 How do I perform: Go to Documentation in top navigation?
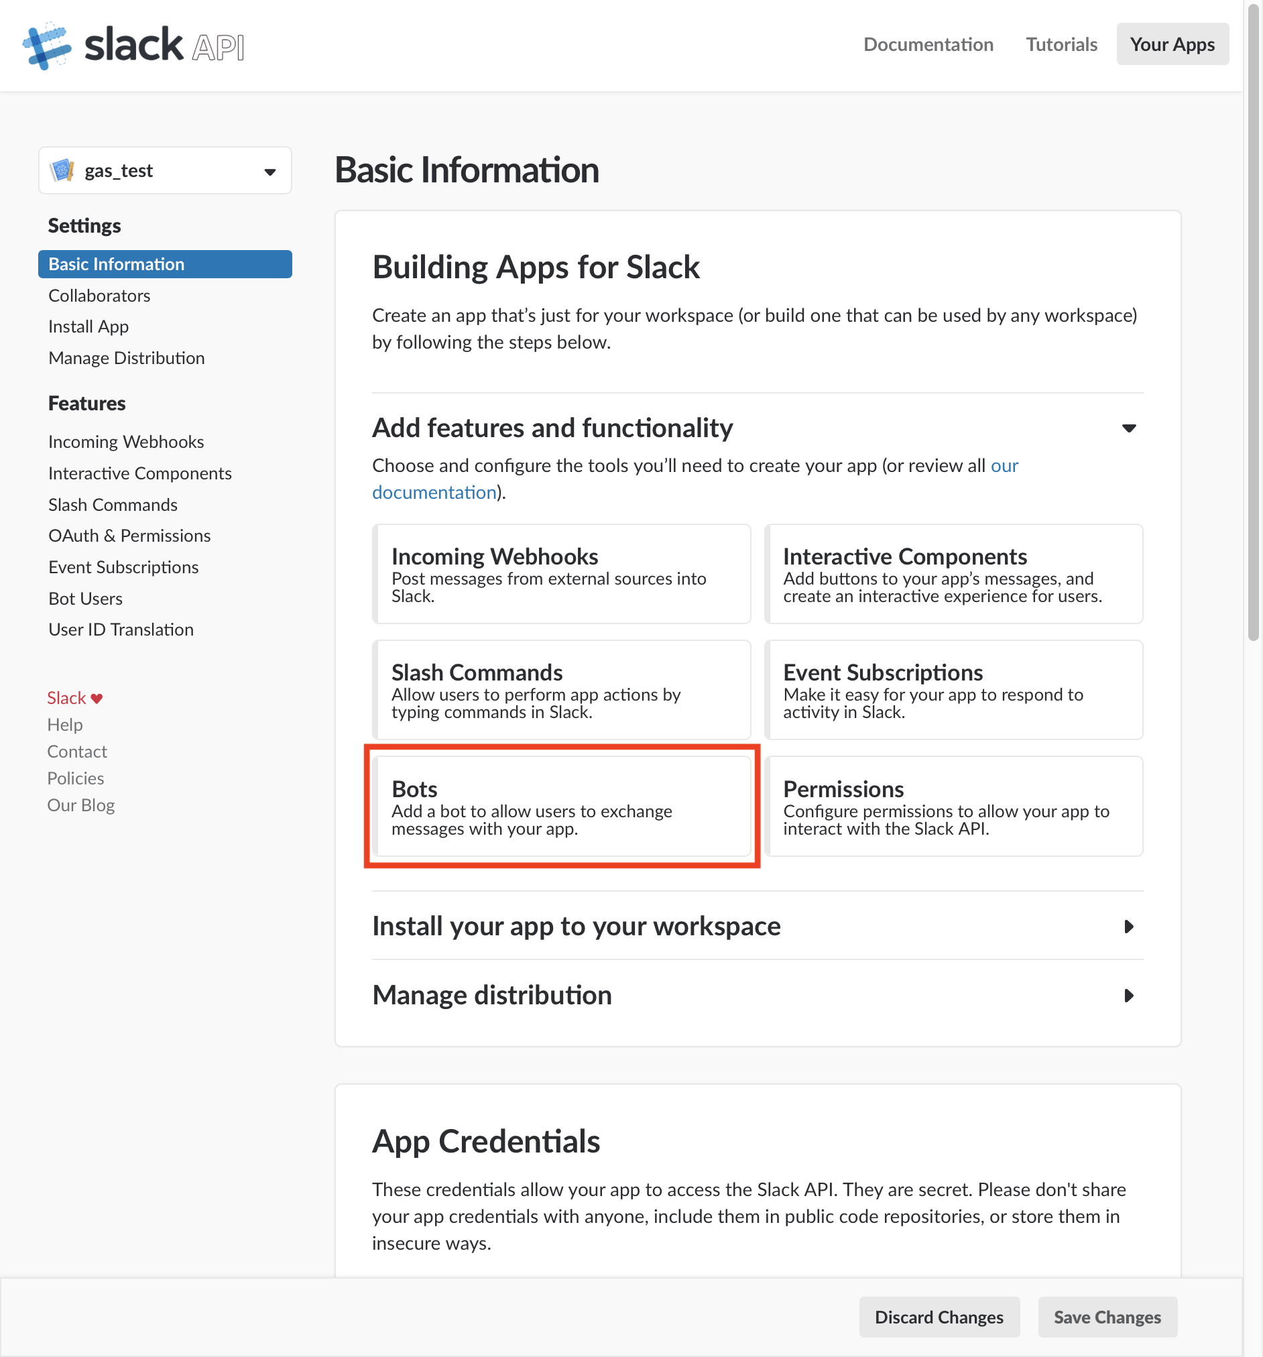928,44
